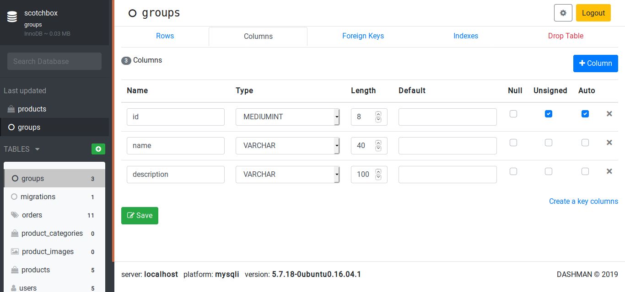Viewport: 625px width, 292px height.
Task: Click Default value field for id column
Action: pyautogui.click(x=447, y=117)
